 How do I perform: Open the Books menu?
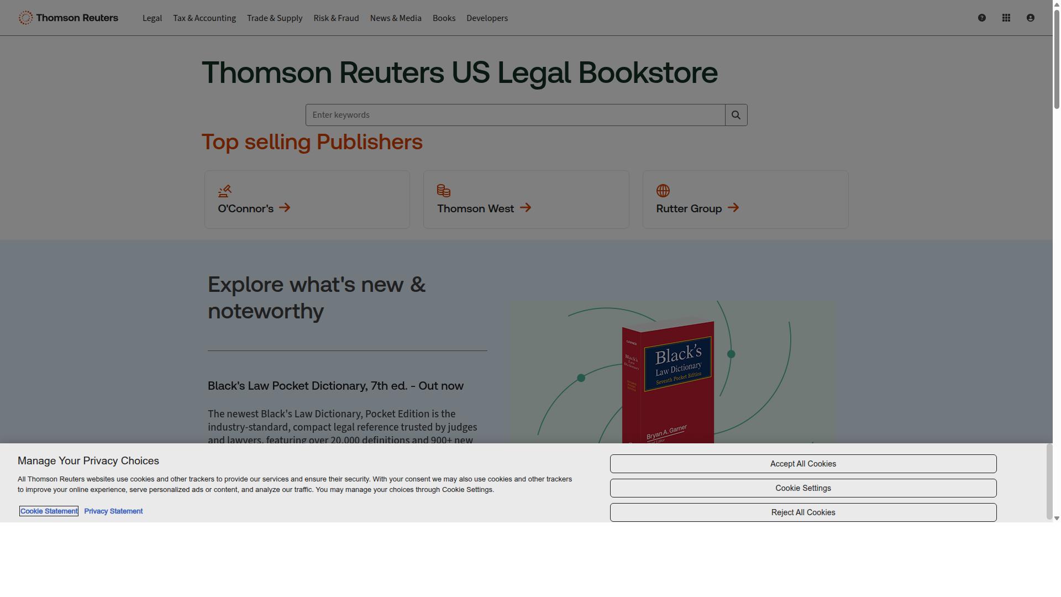(444, 18)
